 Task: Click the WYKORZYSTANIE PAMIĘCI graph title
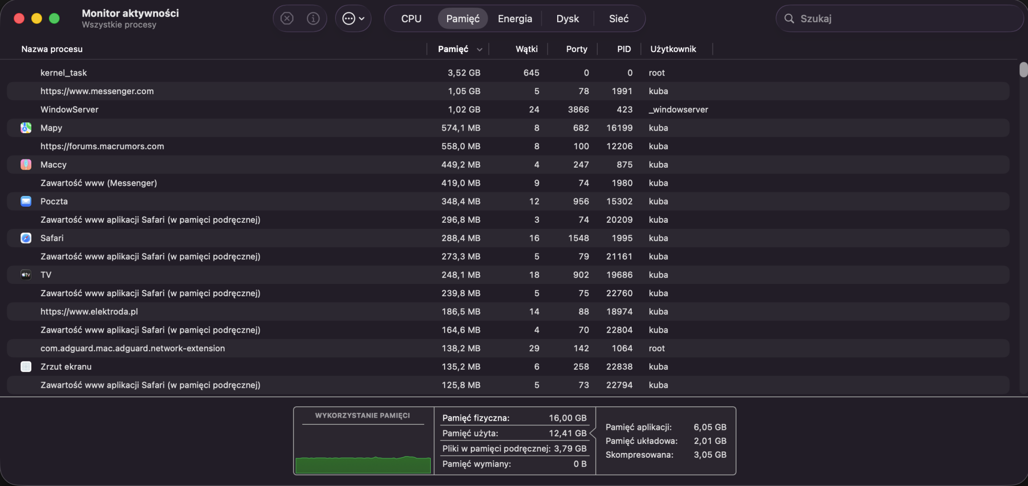pos(362,416)
